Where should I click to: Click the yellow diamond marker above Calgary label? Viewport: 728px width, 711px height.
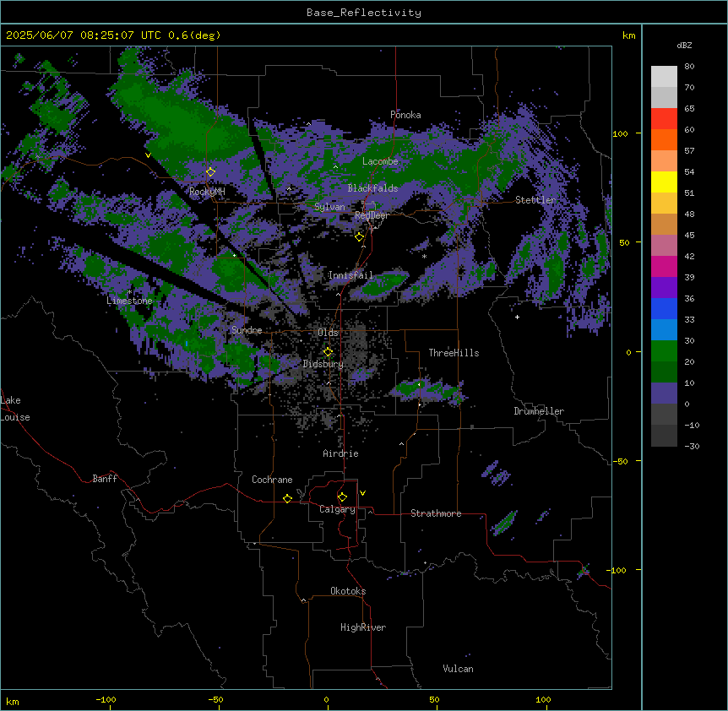pos(342,497)
